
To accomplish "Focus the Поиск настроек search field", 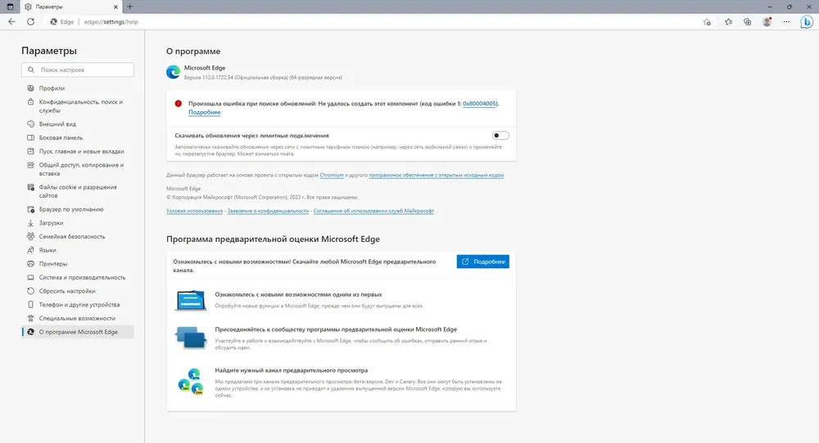I will (78, 69).
